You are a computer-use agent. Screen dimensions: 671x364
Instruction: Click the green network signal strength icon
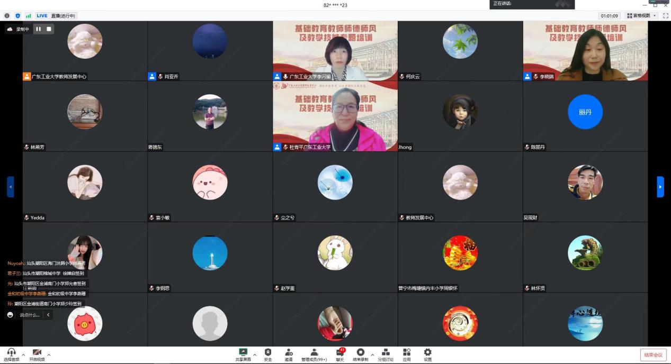pos(28,16)
